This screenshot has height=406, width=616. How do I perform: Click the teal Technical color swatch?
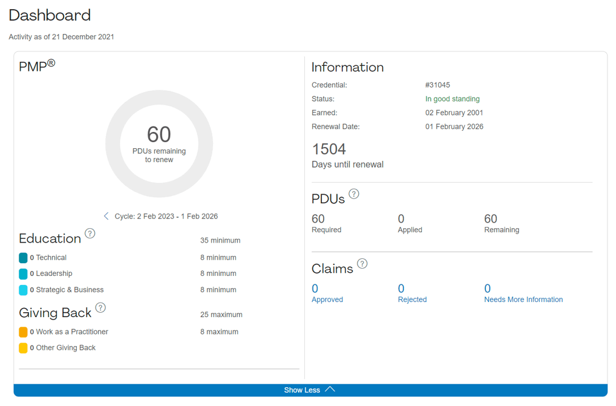23,258
